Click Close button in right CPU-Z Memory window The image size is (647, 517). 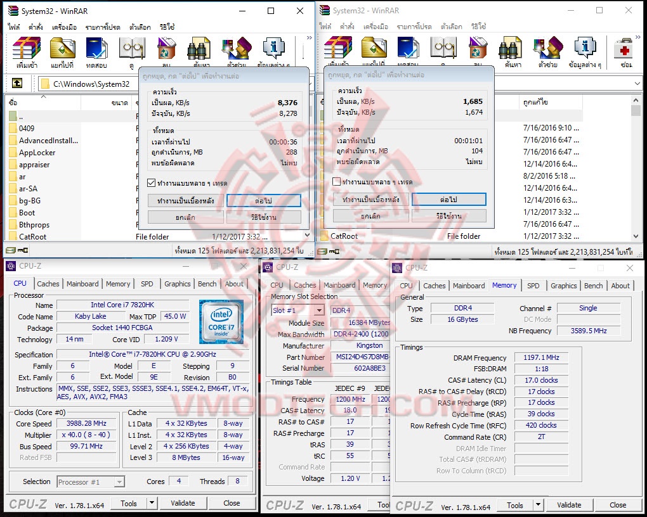pos(618,505)
